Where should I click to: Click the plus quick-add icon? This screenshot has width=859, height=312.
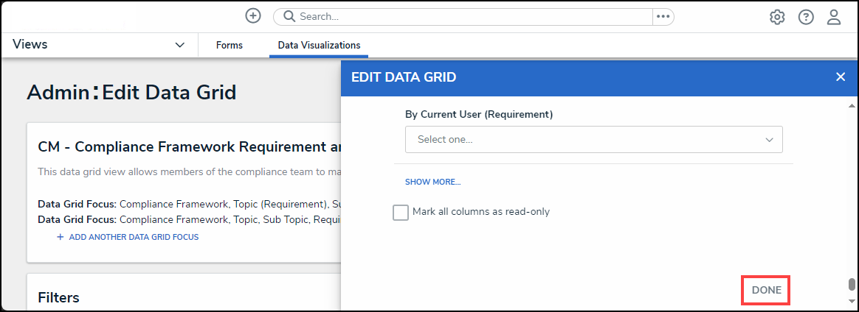pyautogui.click(x=253, y=16)
